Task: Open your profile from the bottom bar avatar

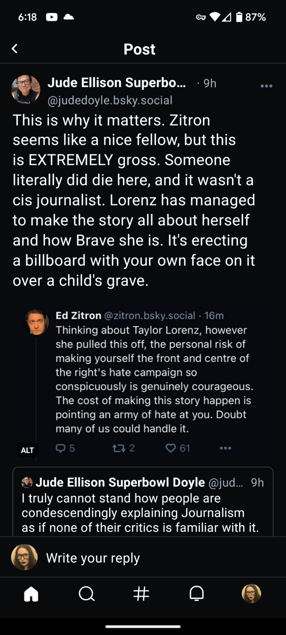Action: (x=251, y=593)
